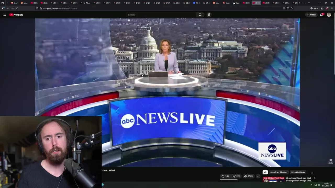Screen dimensions: 335x188
Task: Open options for US and Israel Attack Iran video
Action: [314, 178]
